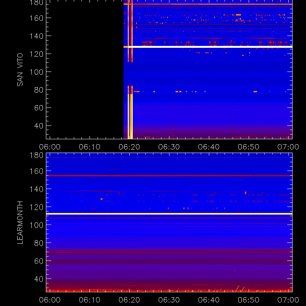Image resolution: width=306 pixels, height=306 pixels.
Task: Click the SAN VITO axis title
Action: (x=20, y=70)
